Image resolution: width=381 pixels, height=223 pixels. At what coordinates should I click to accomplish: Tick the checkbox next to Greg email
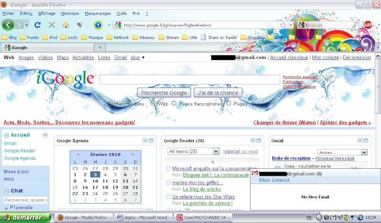278,167
